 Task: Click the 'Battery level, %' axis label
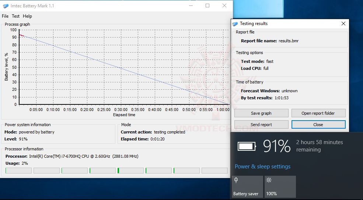point(6,67)
